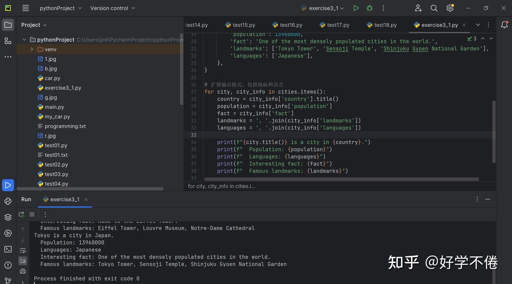Open the Python Packages tool window
Screen dimensions: 512x284
click(8, 217)
